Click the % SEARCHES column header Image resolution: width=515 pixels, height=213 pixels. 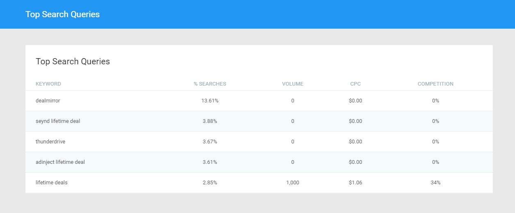pos(210,84)
